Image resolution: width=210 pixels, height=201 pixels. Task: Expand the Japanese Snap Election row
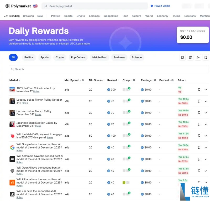click(x=206, y=124)
